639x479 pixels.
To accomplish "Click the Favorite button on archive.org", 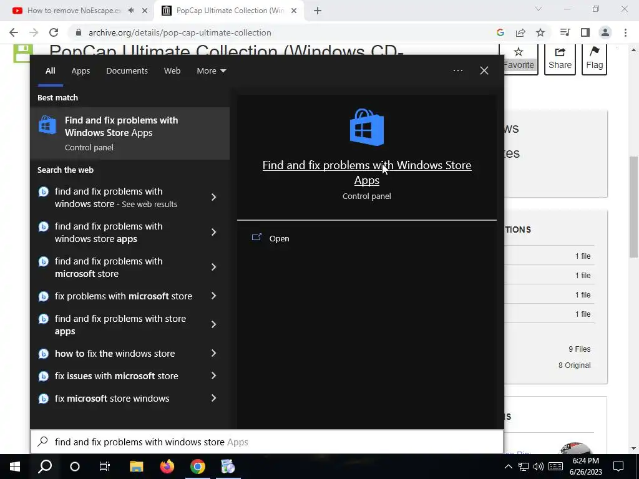I will pyautogui.click(x=519, y=59).
